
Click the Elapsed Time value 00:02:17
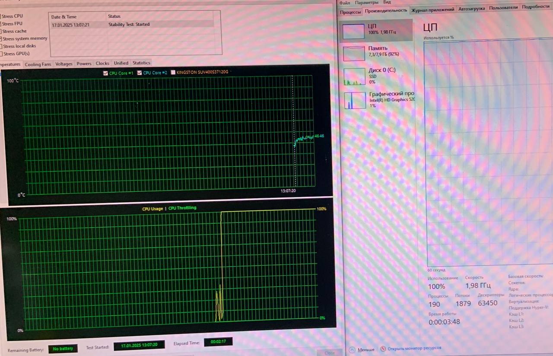click(x=218, y=342)
